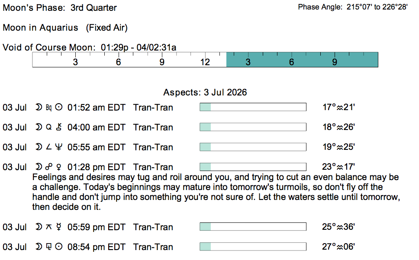Click the 9 pm mark in the teal timeline
The image size is (419, 260).
coord(335,62)
